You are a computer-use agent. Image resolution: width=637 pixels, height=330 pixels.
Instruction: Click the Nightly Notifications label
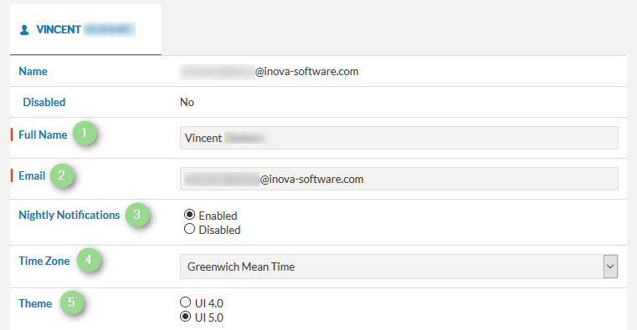[x=69, y=215]
